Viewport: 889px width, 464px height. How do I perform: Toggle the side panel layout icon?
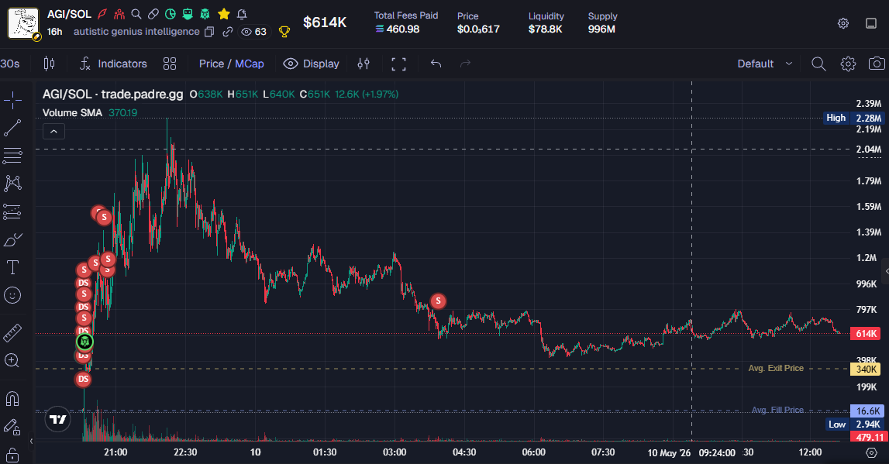871,23
